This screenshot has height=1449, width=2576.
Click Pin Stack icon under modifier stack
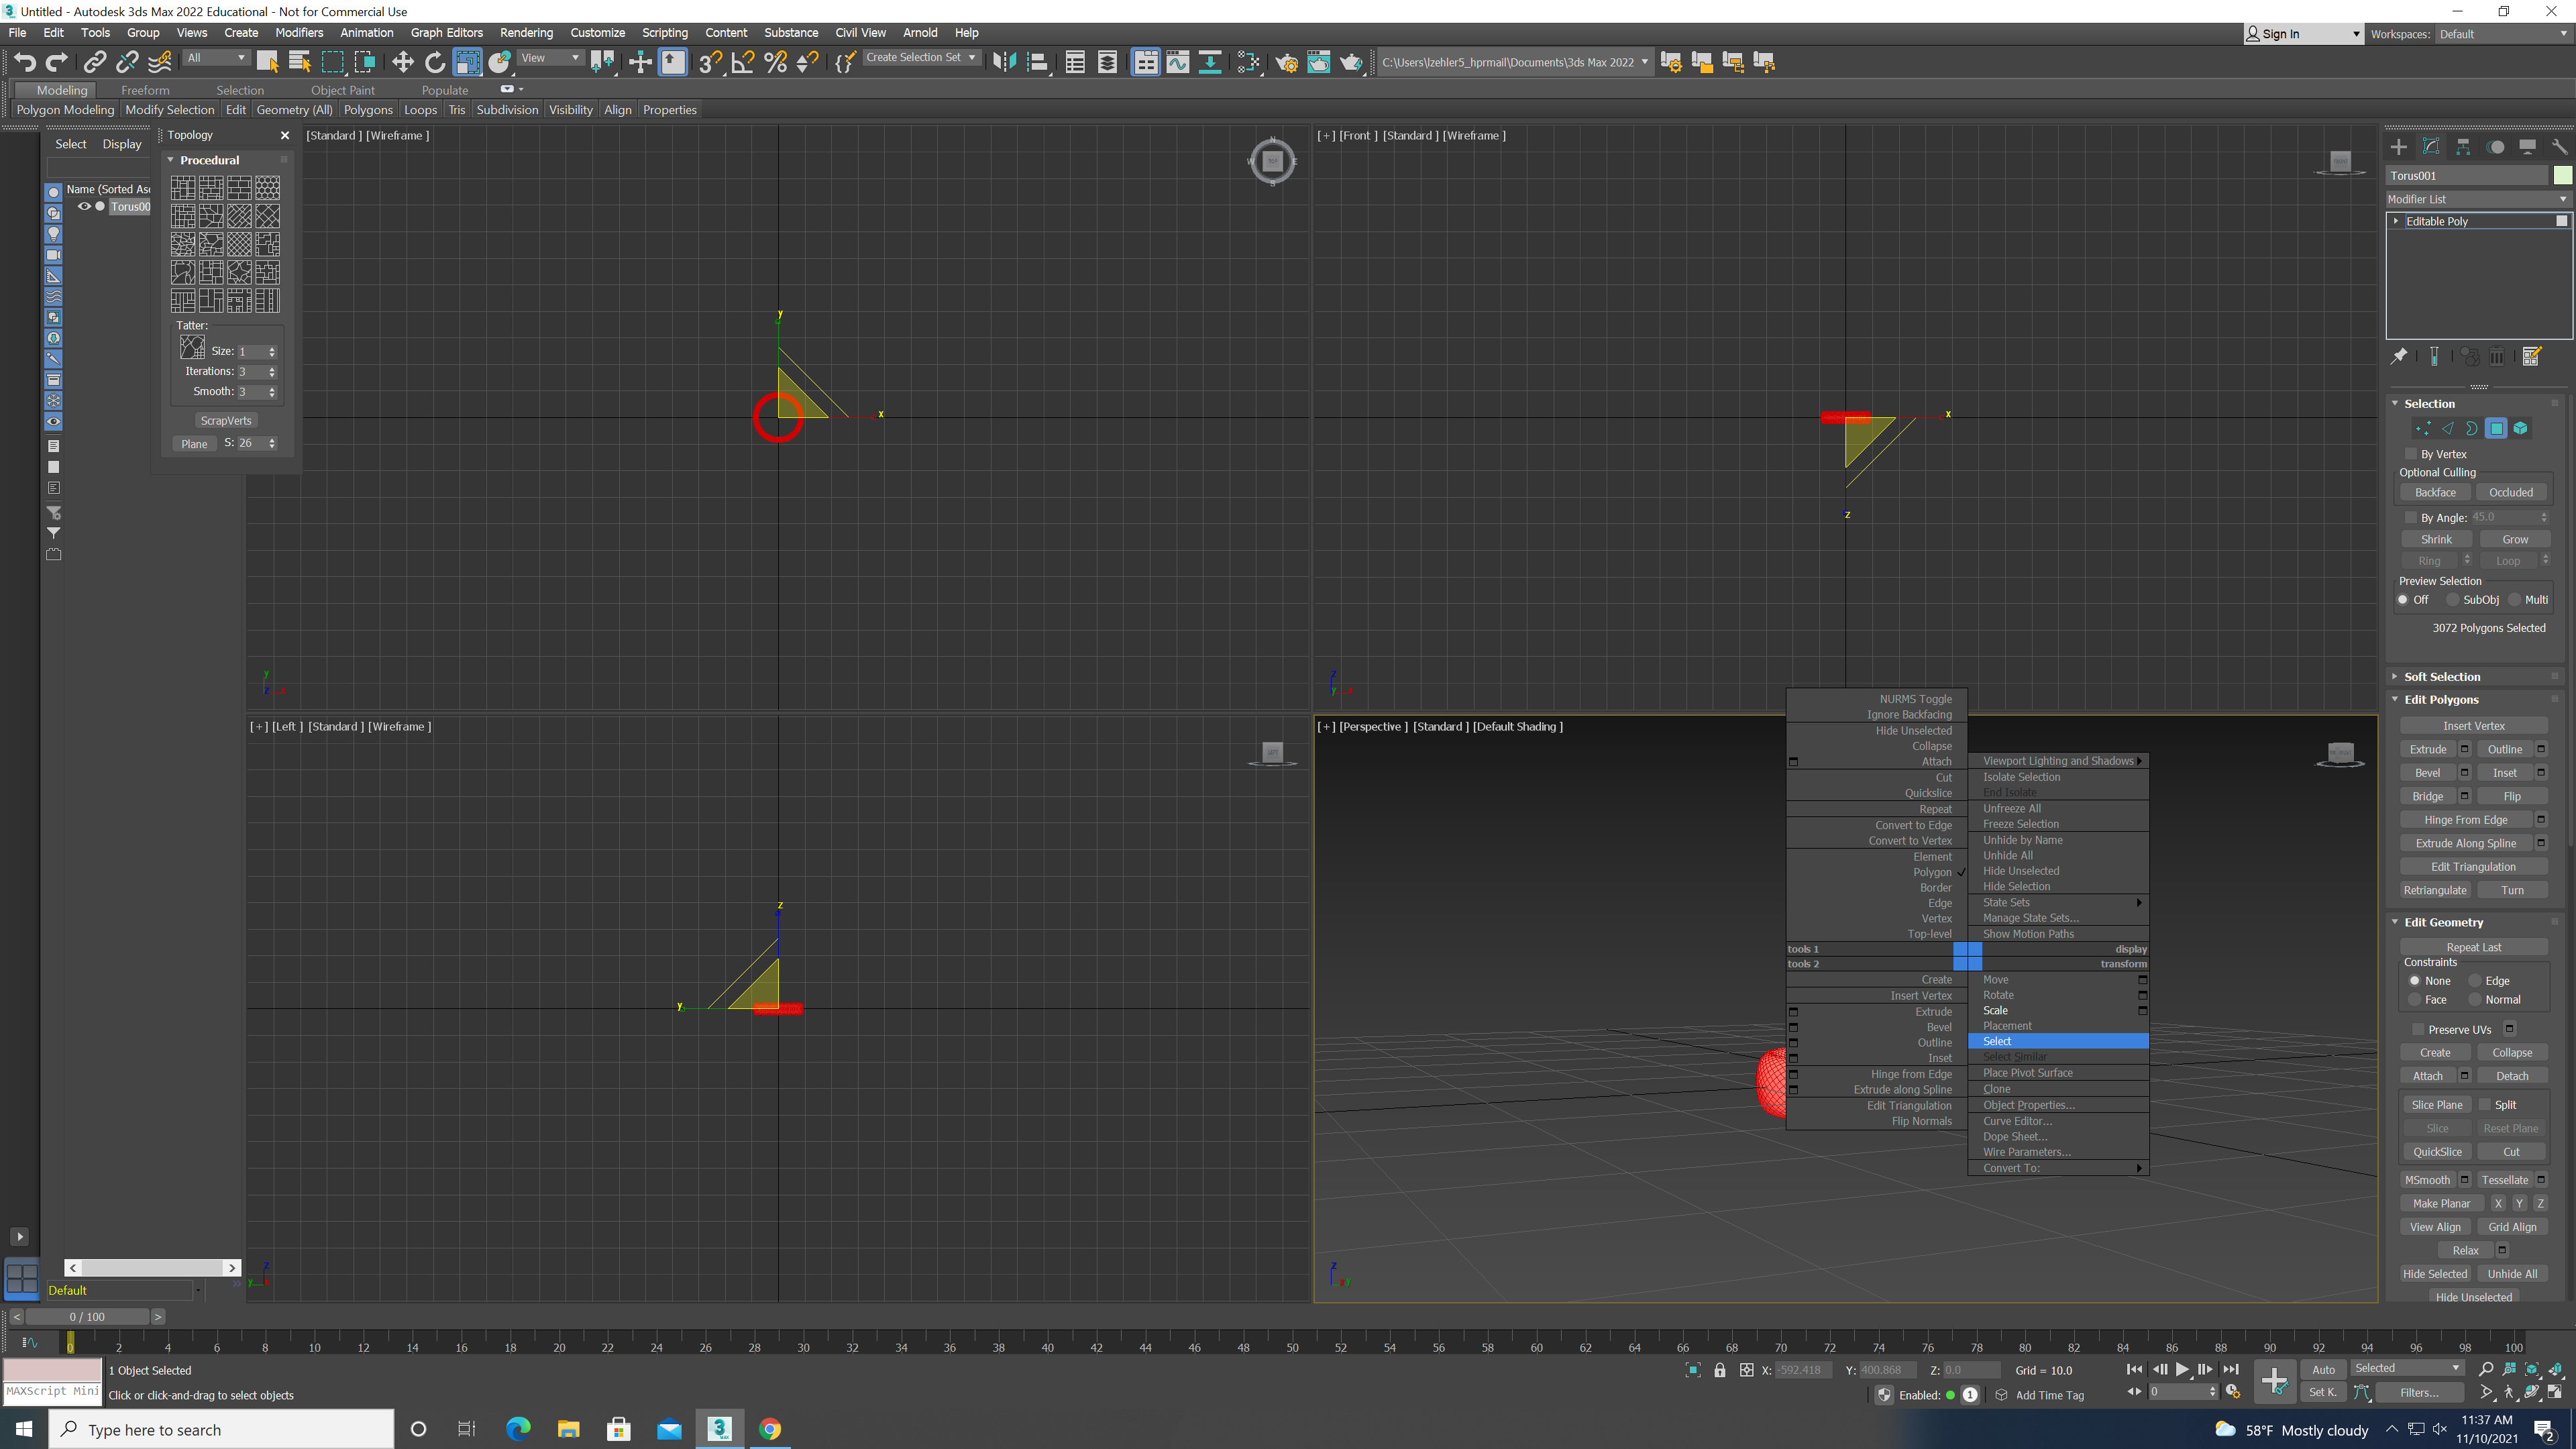(x=2399, y=356)
